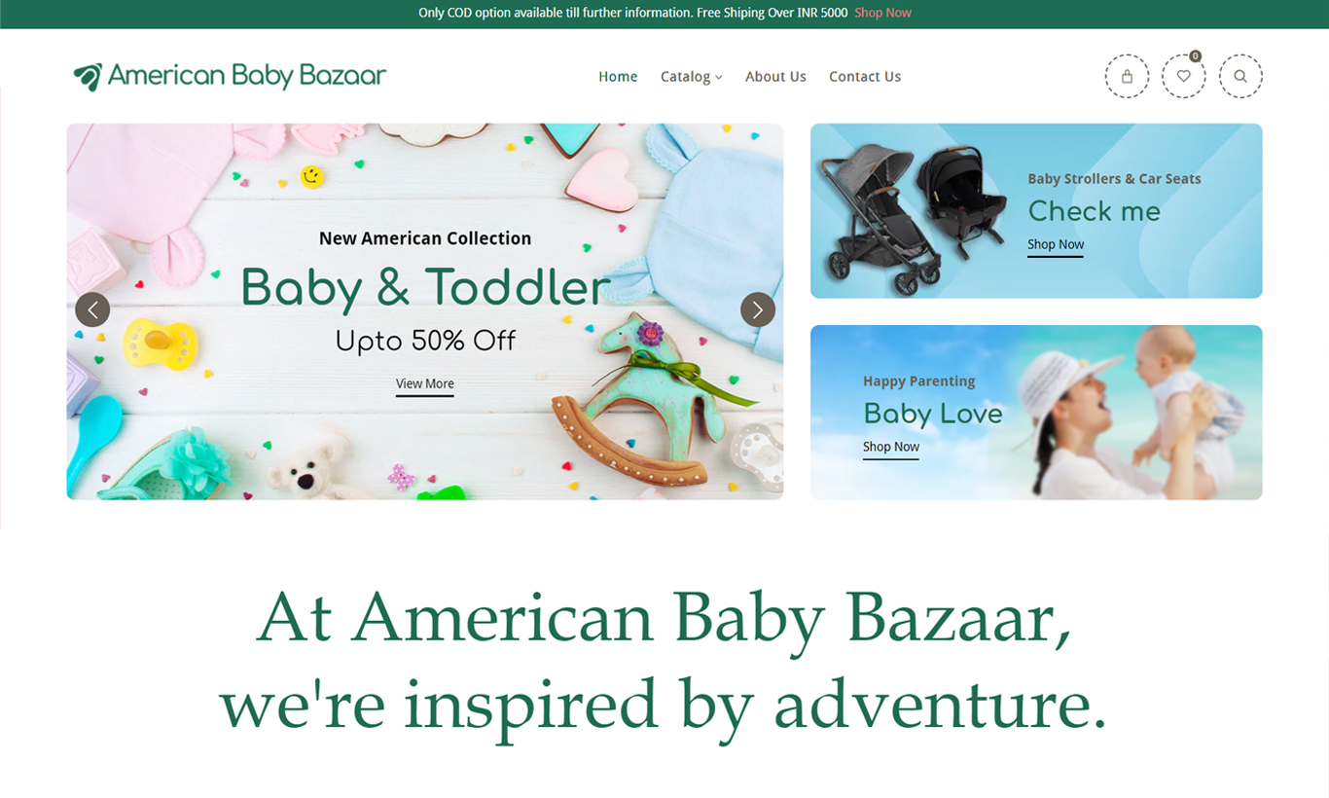This screenshot has width=1329, height=798.
Task: Click the Baby Love heading
Action: pyautogui.click(x=933, y=414)
